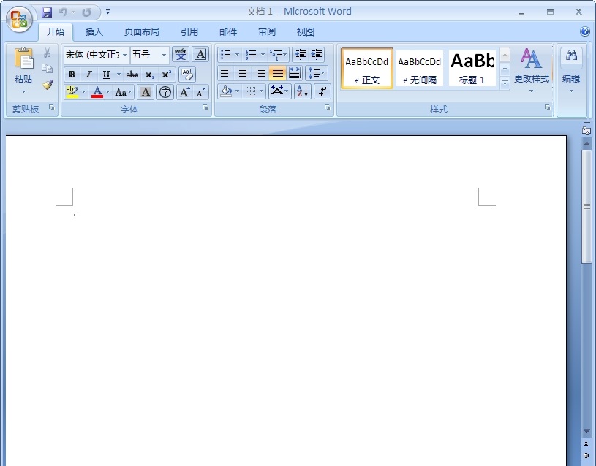The image size is (596, 466).
Task: Click the Change Styles AA icon
Action: click(x=531, y=59)
